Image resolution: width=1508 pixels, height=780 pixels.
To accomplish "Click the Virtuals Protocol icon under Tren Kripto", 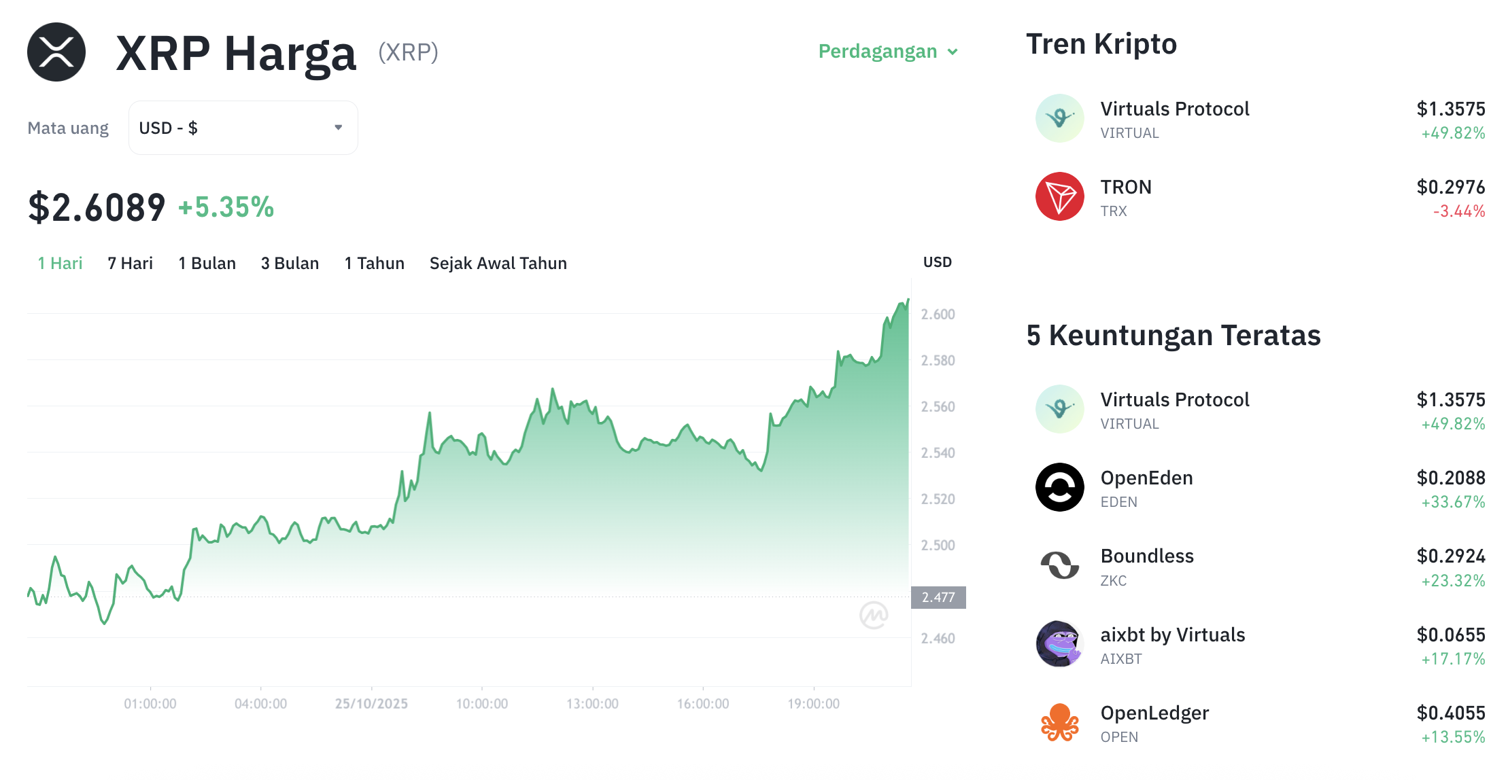I will [1059, 118].
